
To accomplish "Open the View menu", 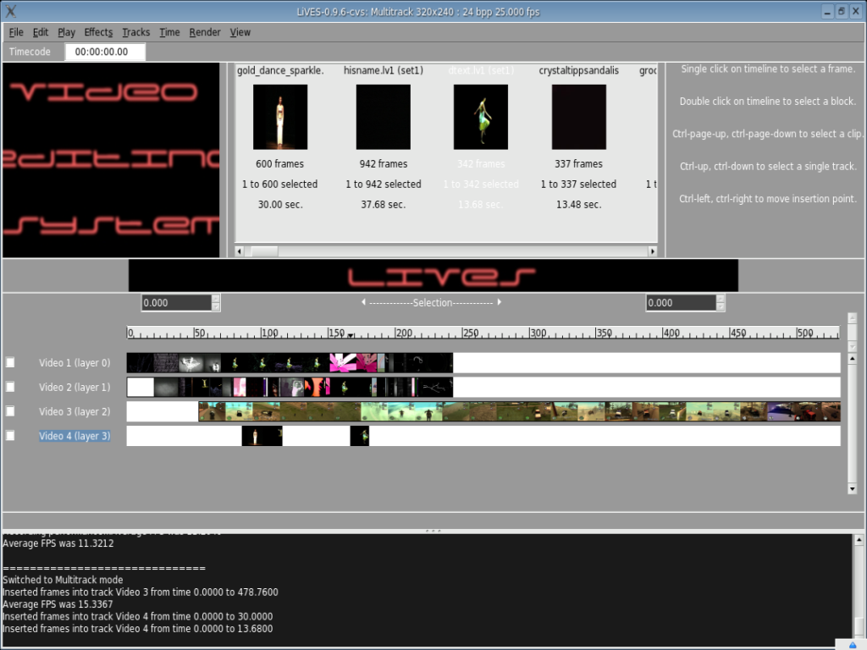I will (x=240, y=32).
